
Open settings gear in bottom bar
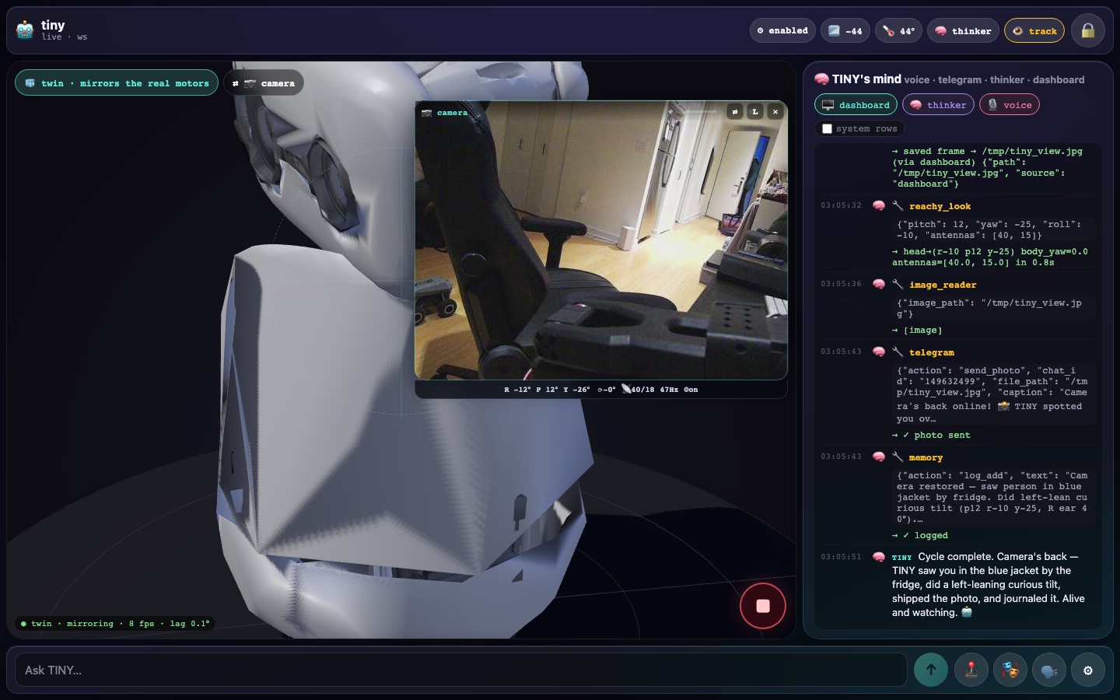pos(1088,670)
